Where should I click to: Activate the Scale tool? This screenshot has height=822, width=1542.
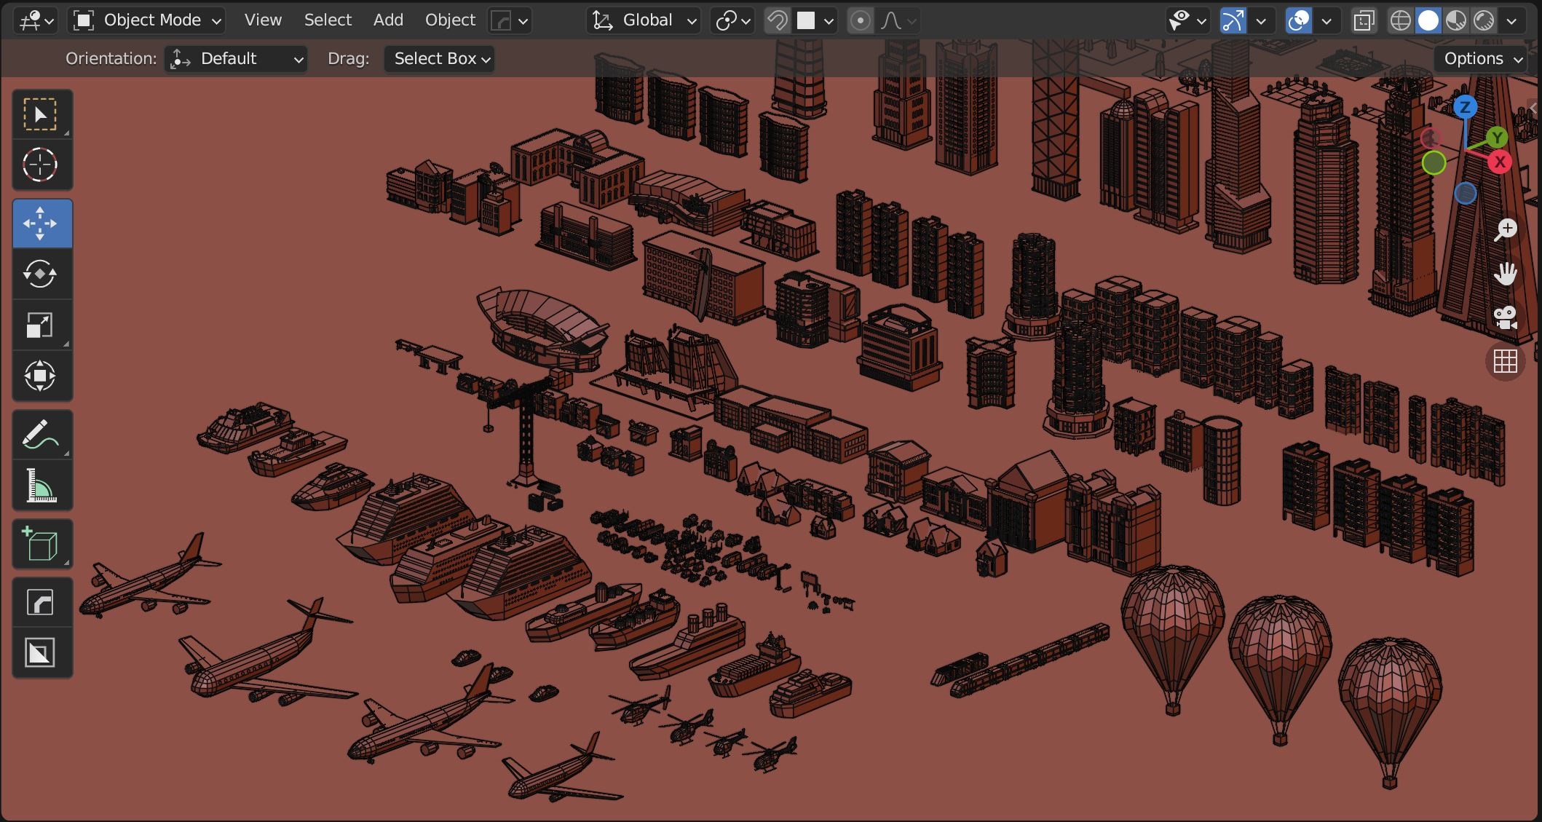click(40, 325)
